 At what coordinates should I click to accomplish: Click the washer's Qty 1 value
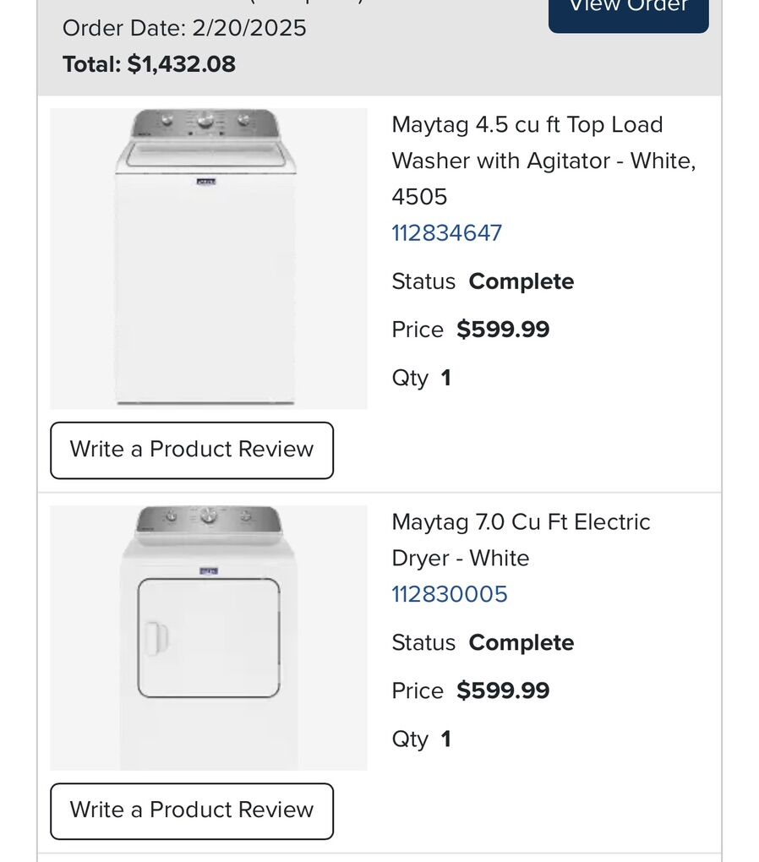(x=445, y=378)
